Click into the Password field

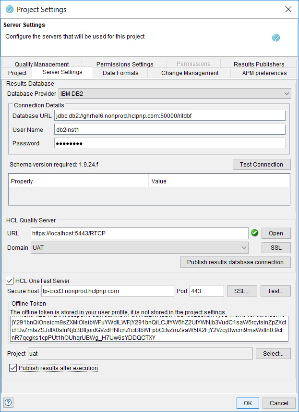tap(170, 143)
